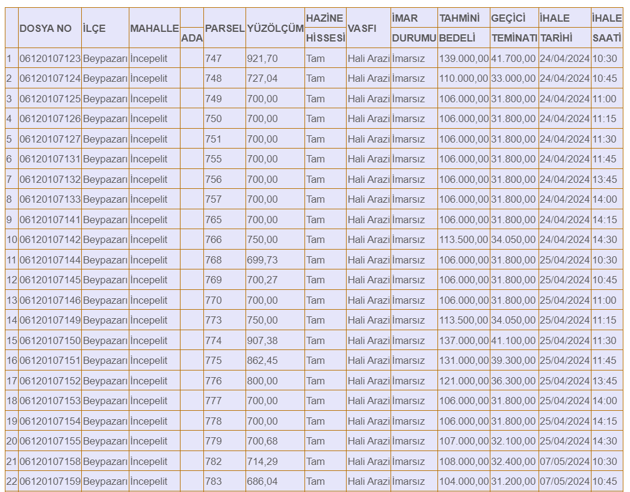Click the PARSEL column header

(x=224, y=28)
